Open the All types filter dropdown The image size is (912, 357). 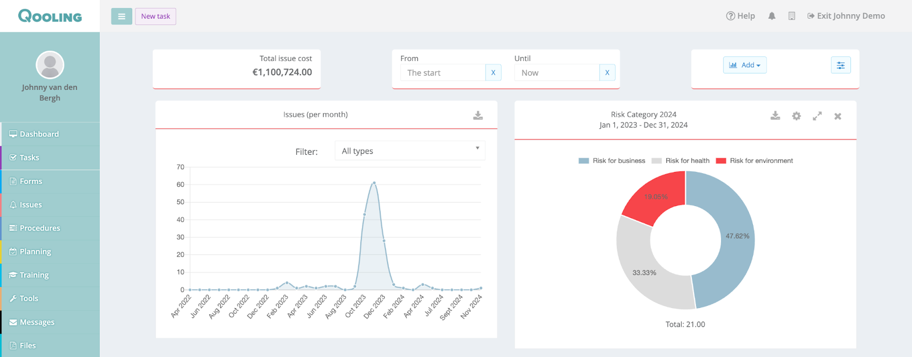[x=410, y=151]
